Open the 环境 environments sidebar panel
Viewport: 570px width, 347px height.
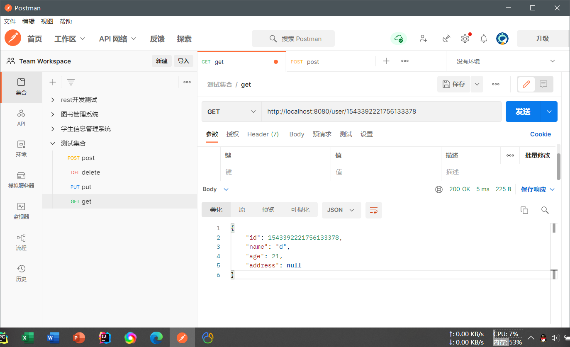click(21, 149)
